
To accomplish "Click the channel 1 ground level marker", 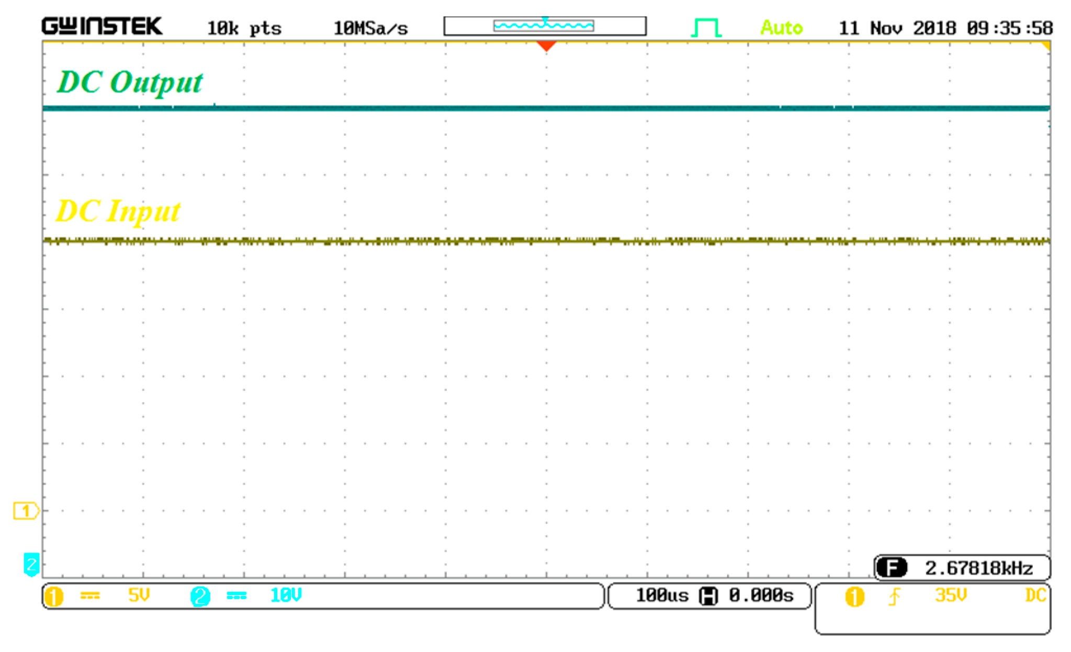I will click(26, 510).
